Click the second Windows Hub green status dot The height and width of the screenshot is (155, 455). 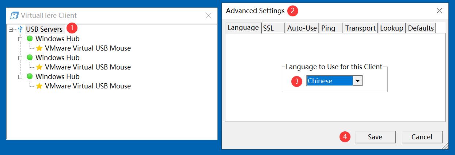[x=30, y=57]
